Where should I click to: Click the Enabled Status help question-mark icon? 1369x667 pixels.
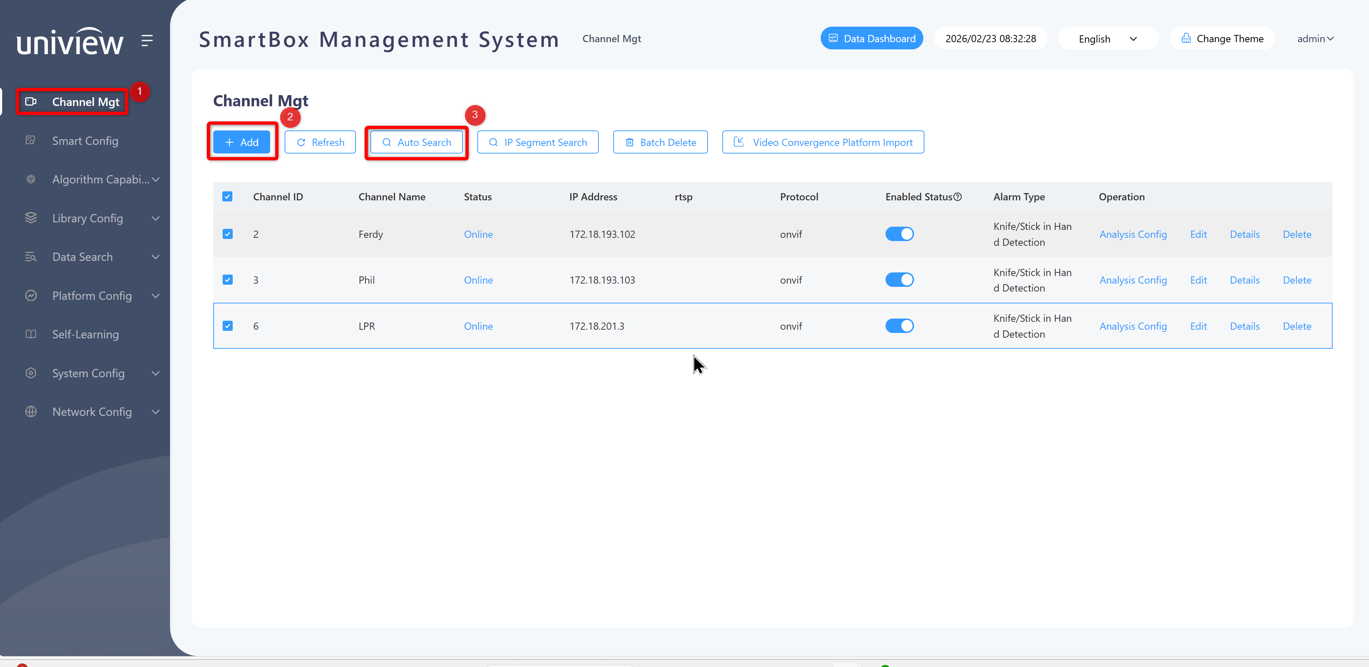[x=958, y=197]
